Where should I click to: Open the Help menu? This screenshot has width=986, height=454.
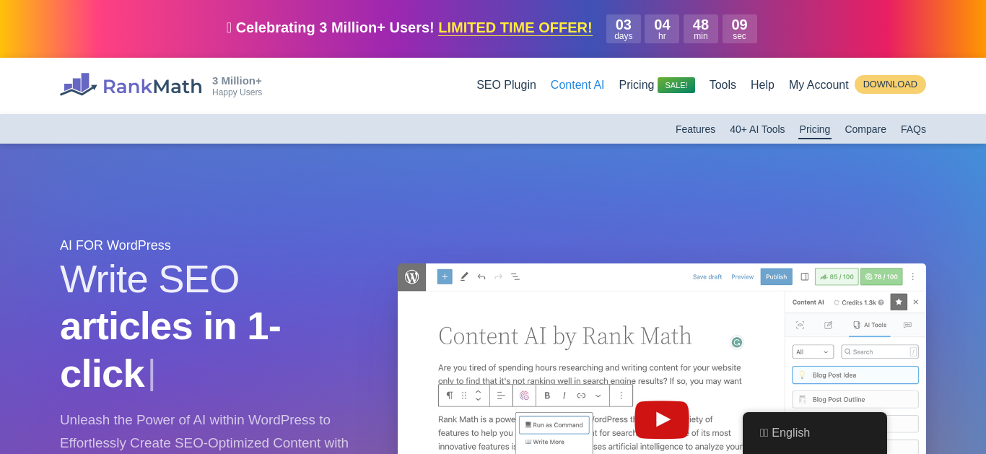pyautogui.click(x=762, y=85)
